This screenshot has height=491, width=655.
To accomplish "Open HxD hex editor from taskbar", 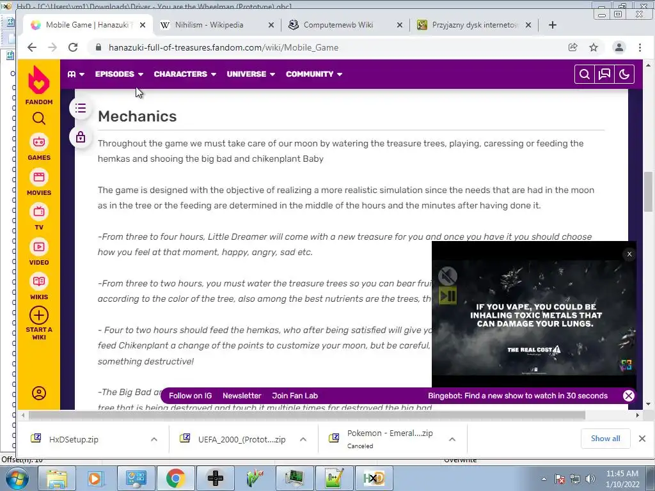I will click(374, 478).
